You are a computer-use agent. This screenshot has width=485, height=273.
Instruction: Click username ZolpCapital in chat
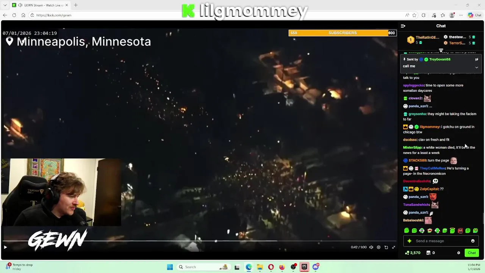click(429, 189)
